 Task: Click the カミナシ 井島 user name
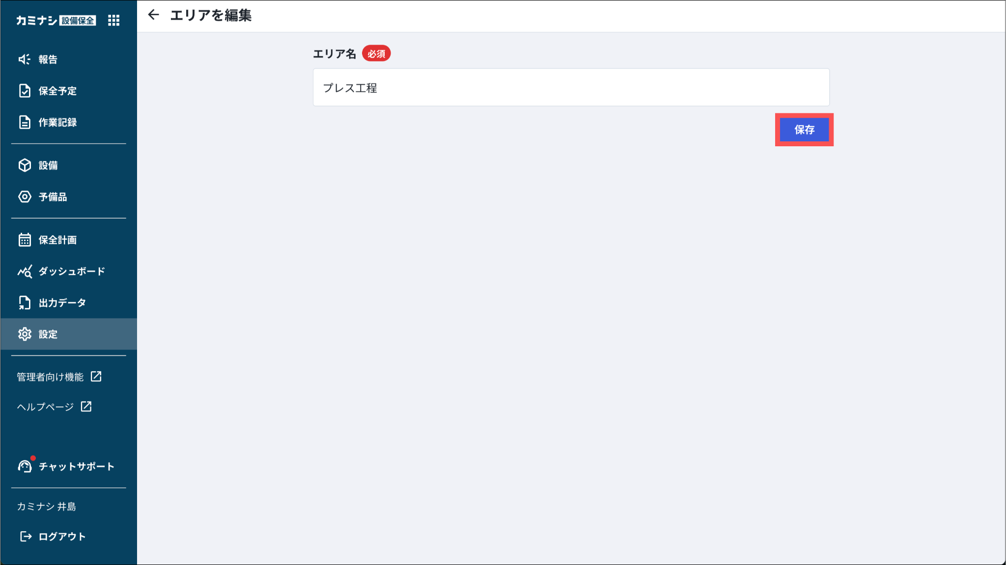(x=47, y=507)
